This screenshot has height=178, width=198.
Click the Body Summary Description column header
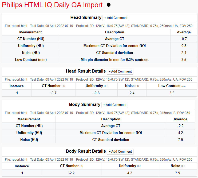pos(110,119)
